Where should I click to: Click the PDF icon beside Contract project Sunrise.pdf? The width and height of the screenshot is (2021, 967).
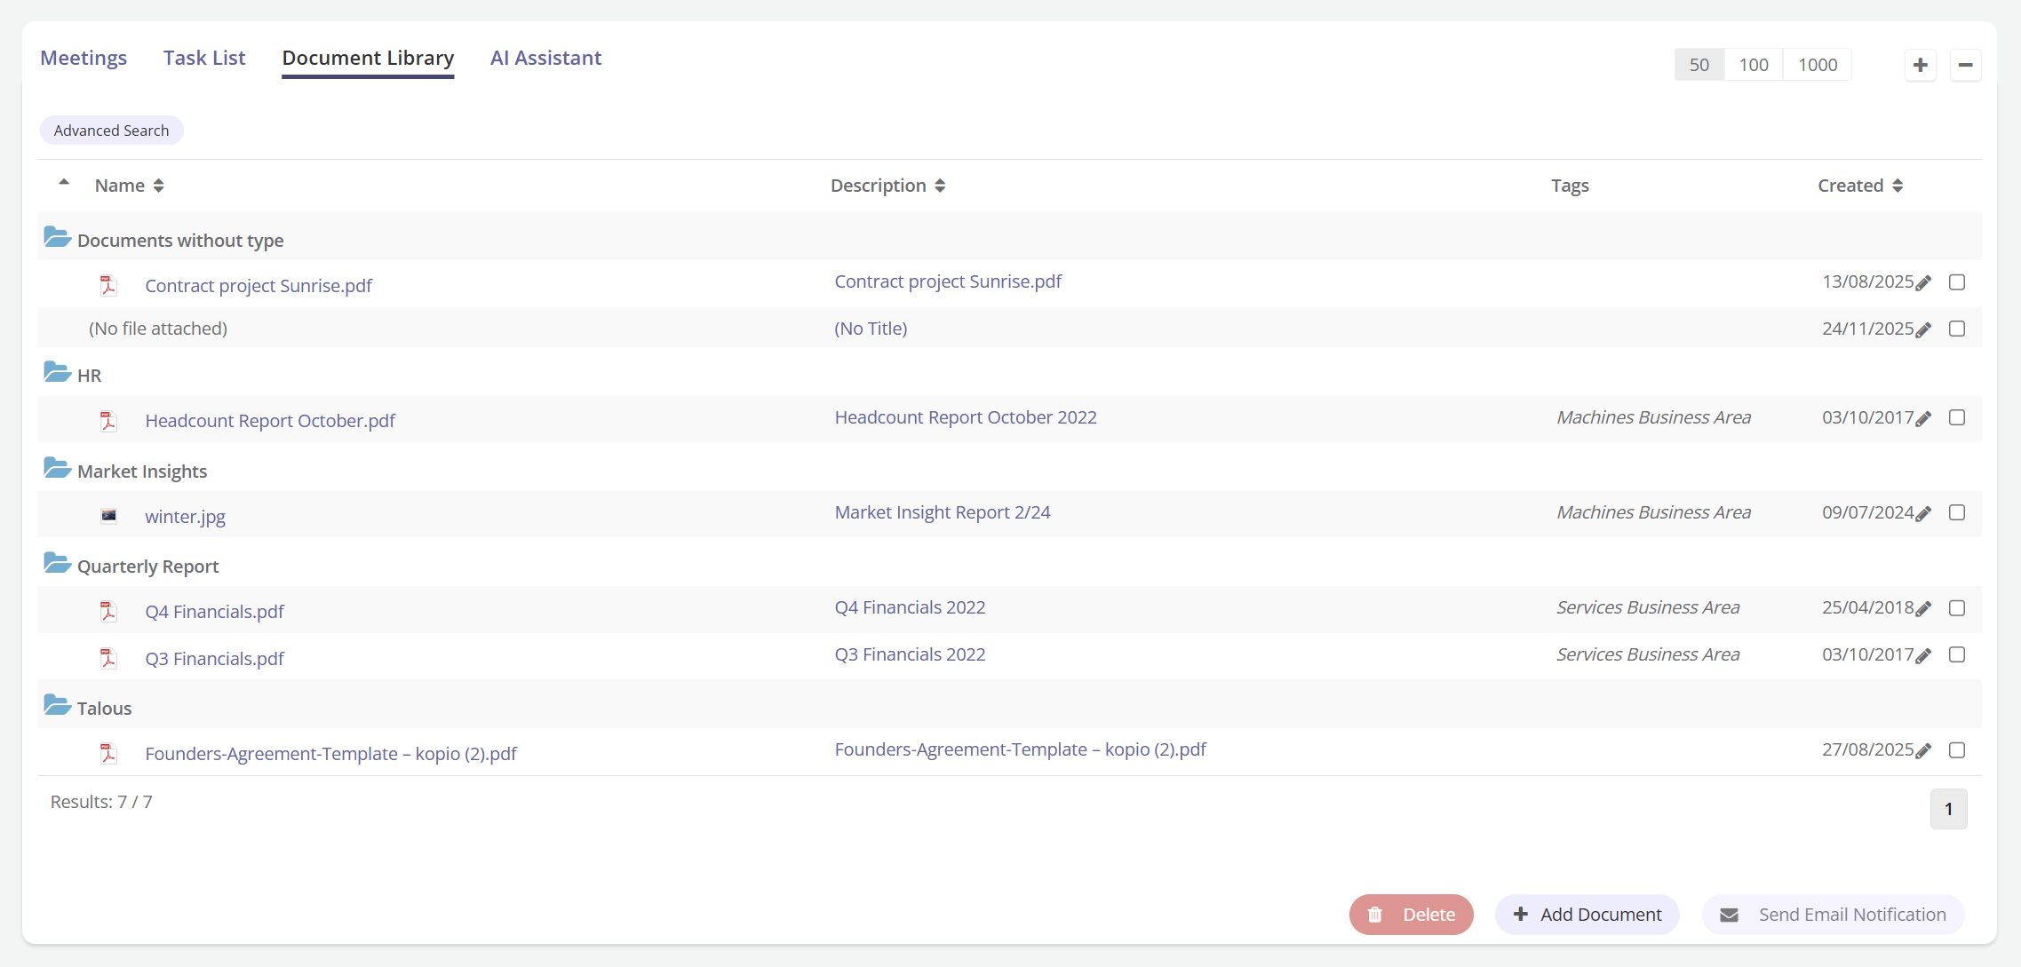(x=108, y=285)
